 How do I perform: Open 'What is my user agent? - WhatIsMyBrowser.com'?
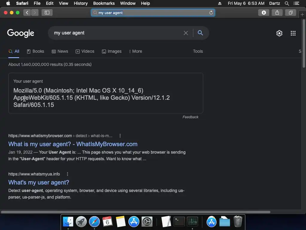(73, 144)
